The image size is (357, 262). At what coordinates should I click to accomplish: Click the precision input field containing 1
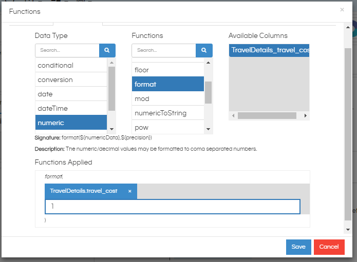173,207
